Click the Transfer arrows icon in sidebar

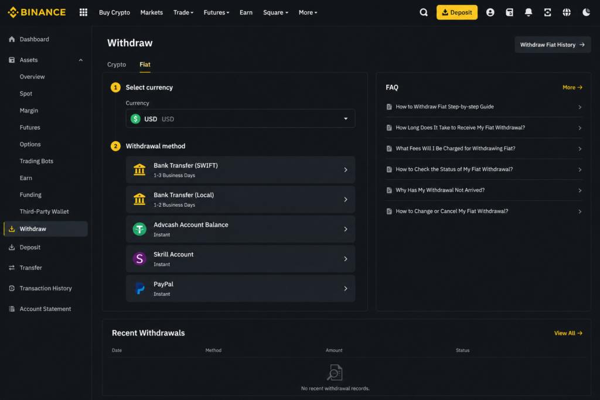coord(12,268)
